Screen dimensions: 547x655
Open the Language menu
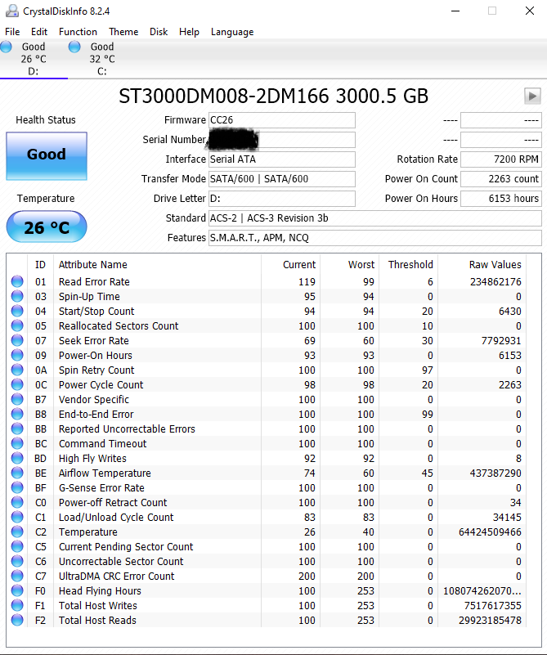point(232,32)
